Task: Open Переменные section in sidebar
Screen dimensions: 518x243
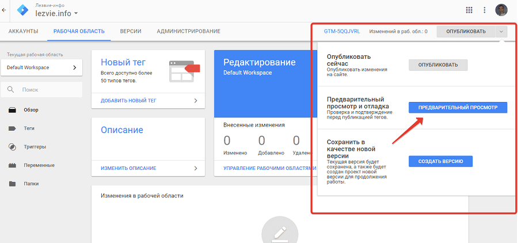Action: click(x=39, y=165)
